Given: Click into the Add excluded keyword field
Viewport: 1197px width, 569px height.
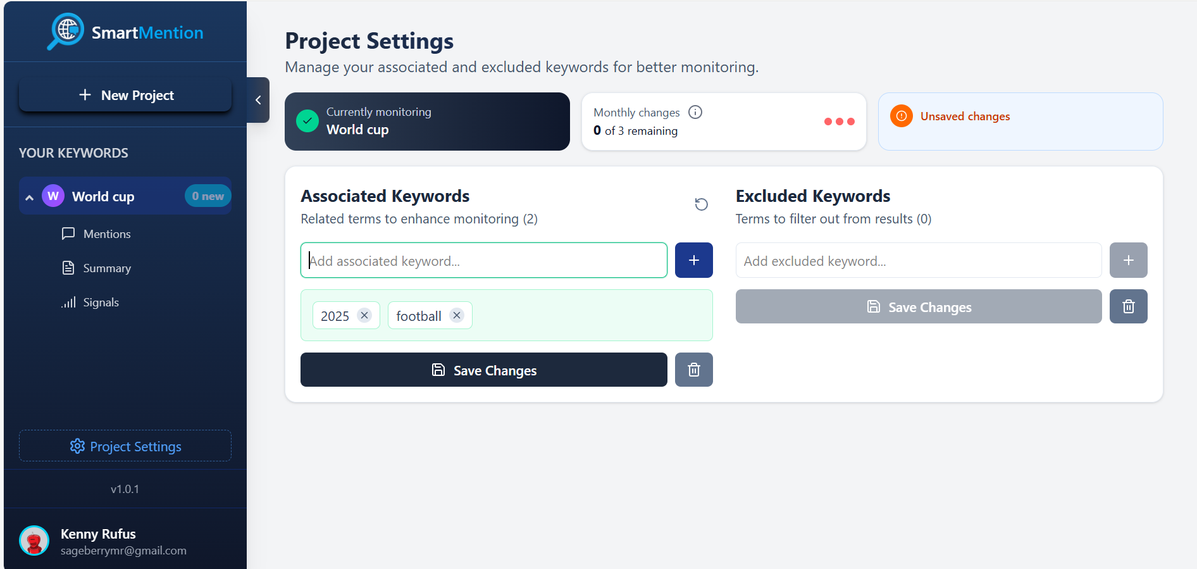Looking at the screenshot, I should 918,261.
